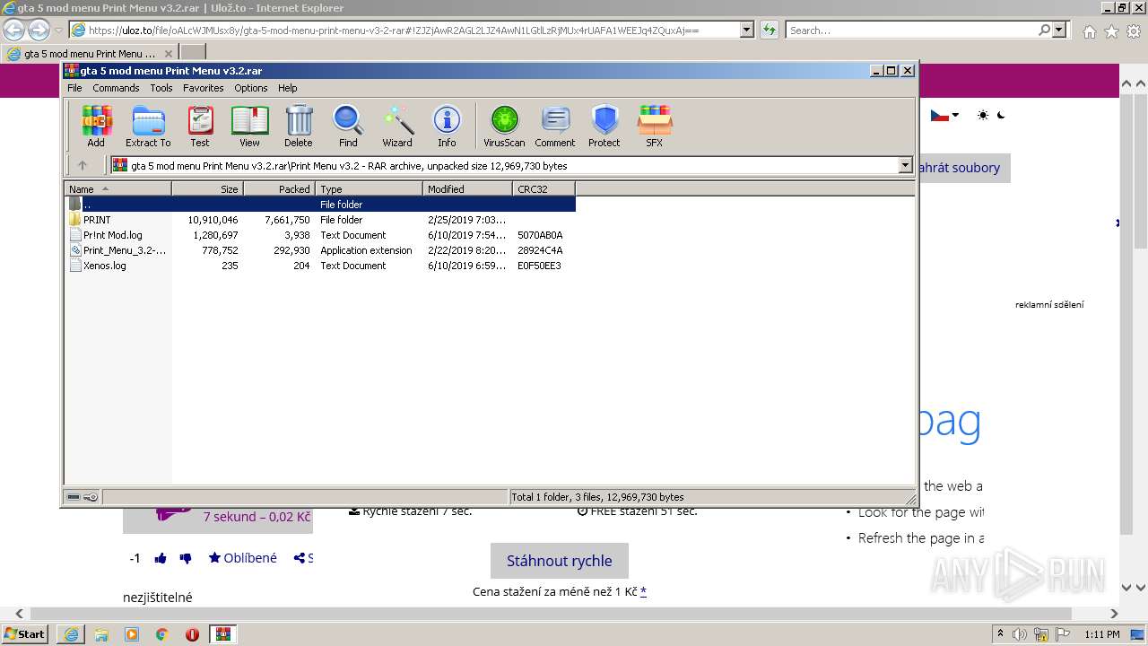Open the Favorites menu
Screen dimensions: 1148x646
pyautogui.click(x=204, y=88)
